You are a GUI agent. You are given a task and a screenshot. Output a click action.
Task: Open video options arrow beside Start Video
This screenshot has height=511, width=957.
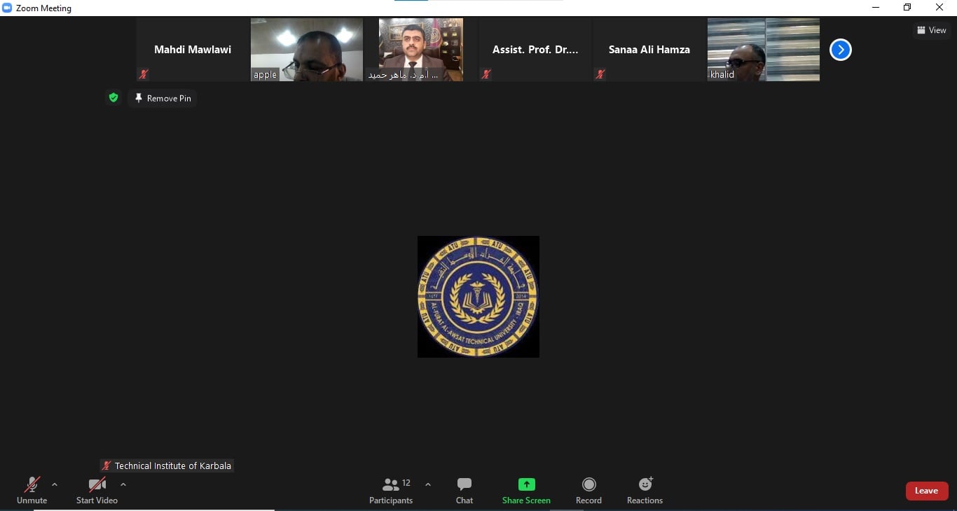pos(123,484)
